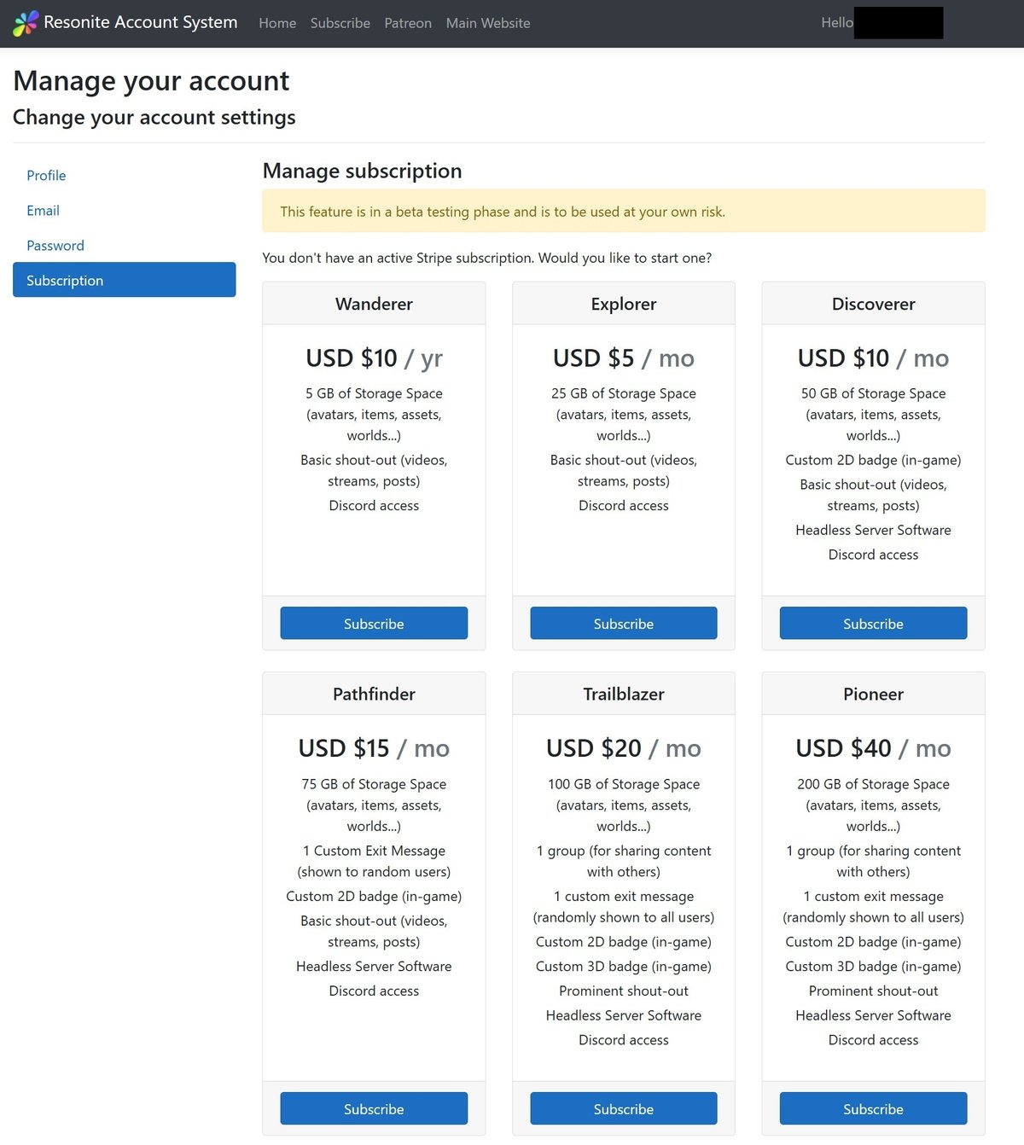The height and width of the screenshot is (1145, 1024).
Task: Click Discord access in Explorer card
Action: click(624, 506)
